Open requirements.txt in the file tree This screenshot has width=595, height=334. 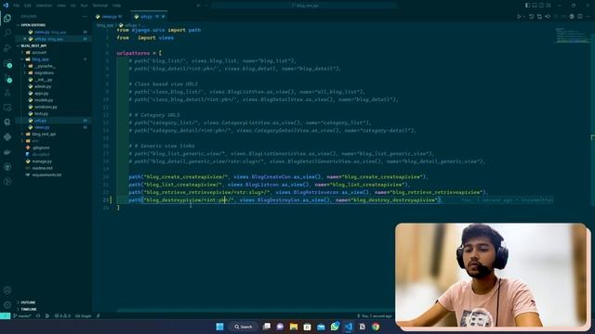53,175
